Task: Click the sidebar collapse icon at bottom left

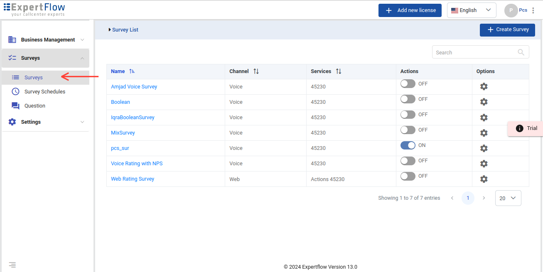Action: [12, 265]
